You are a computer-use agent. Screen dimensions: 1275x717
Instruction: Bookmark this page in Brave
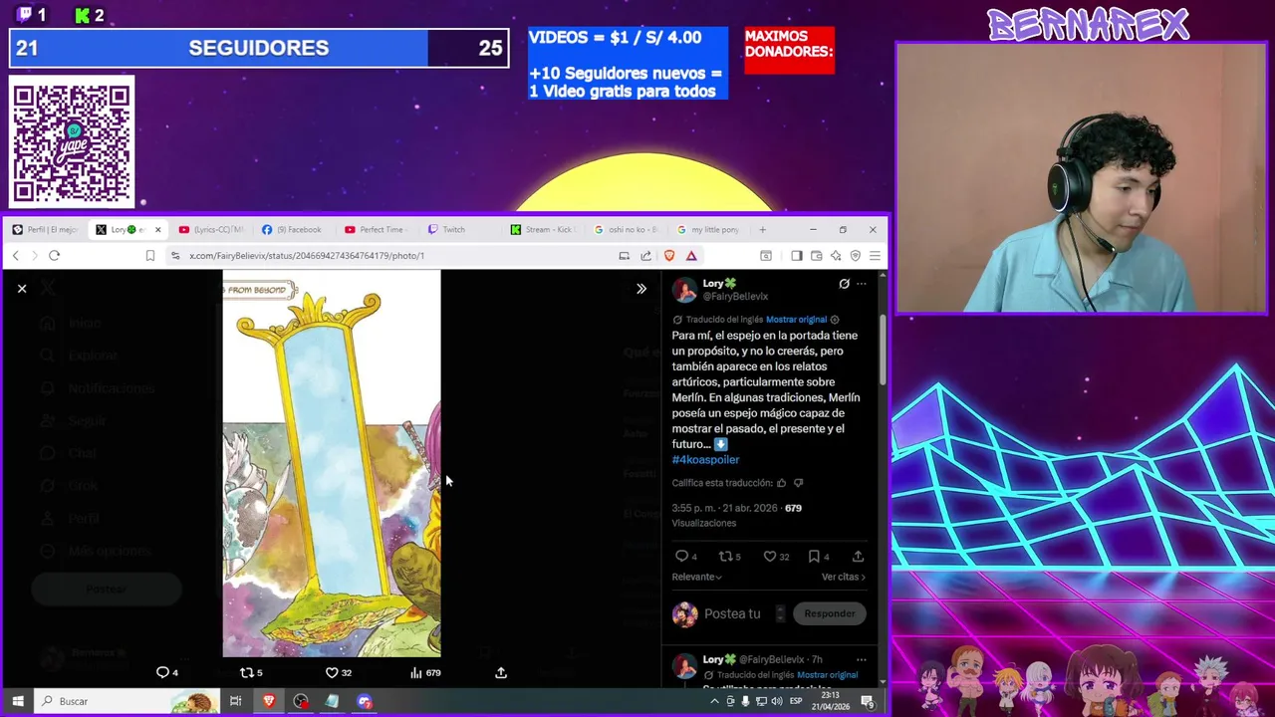coord(149,256)
